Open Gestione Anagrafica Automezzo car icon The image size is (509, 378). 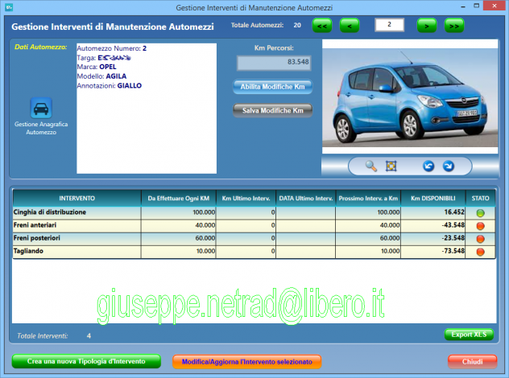click(41, 108)
